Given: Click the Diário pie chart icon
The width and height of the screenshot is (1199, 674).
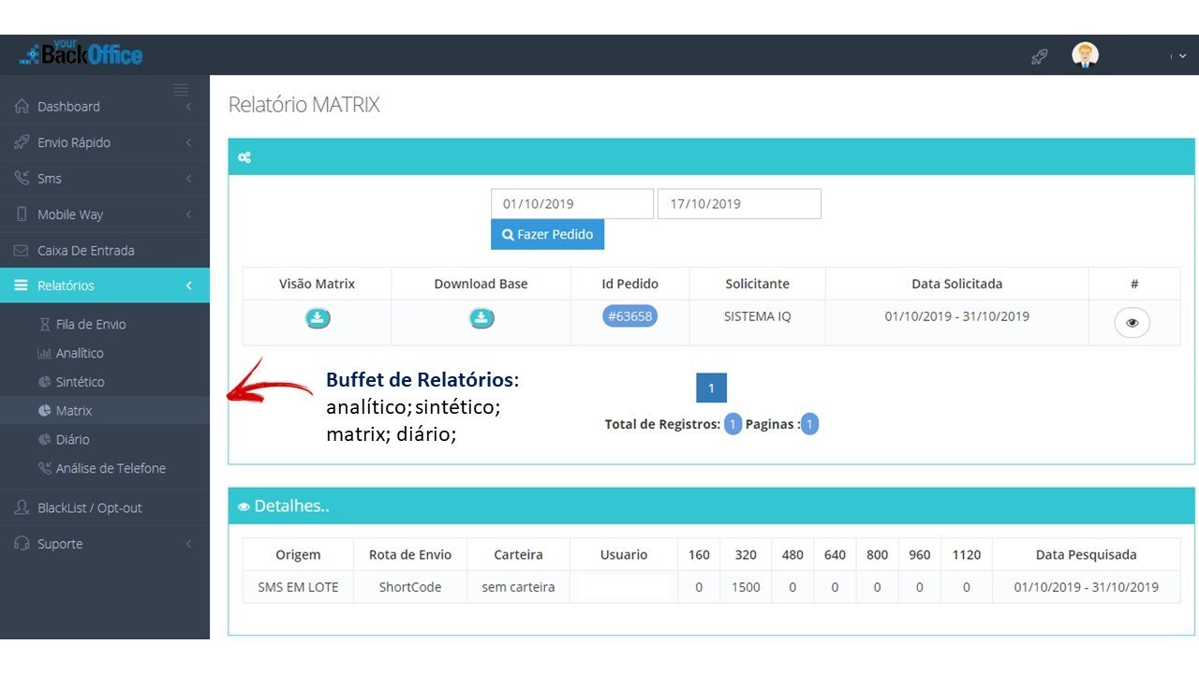Looking at the screenshot, I should coord(44,439).
